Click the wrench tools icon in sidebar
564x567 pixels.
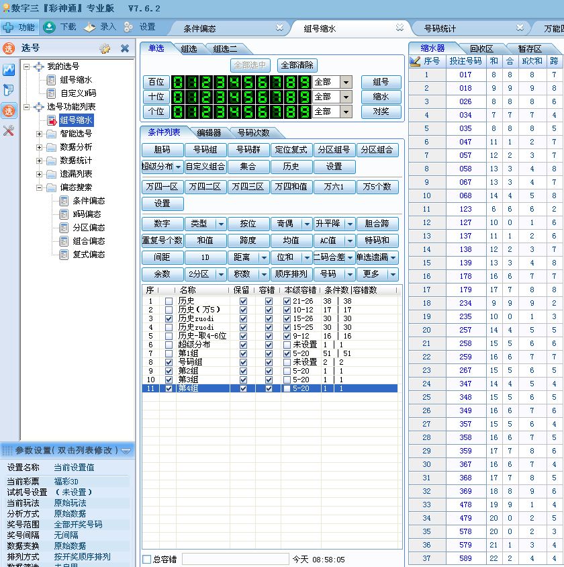point(9,131)
